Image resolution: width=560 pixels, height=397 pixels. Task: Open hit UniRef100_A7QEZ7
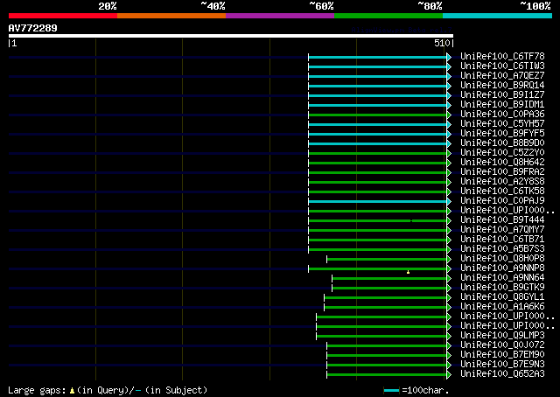pos(502,76)
